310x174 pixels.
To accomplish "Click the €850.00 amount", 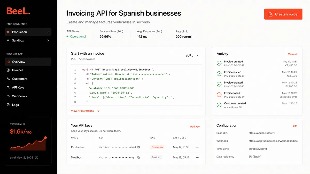I will click(x=292, y=76).
